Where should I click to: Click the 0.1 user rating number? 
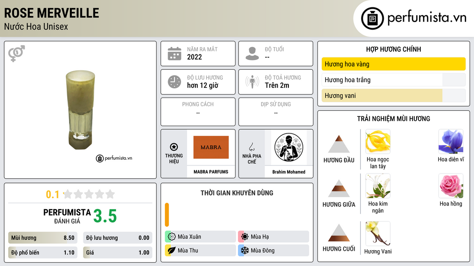53,194
